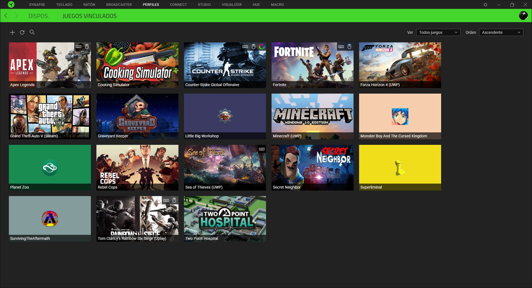Open the HUE tab
Screen dimensions: 532x288
tap(256, 5)
